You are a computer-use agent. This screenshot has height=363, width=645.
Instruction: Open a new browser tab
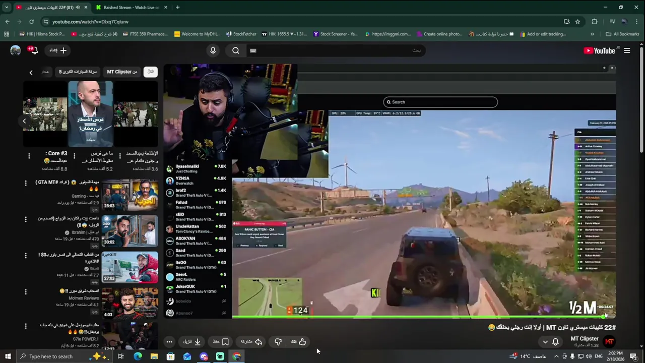177,7
